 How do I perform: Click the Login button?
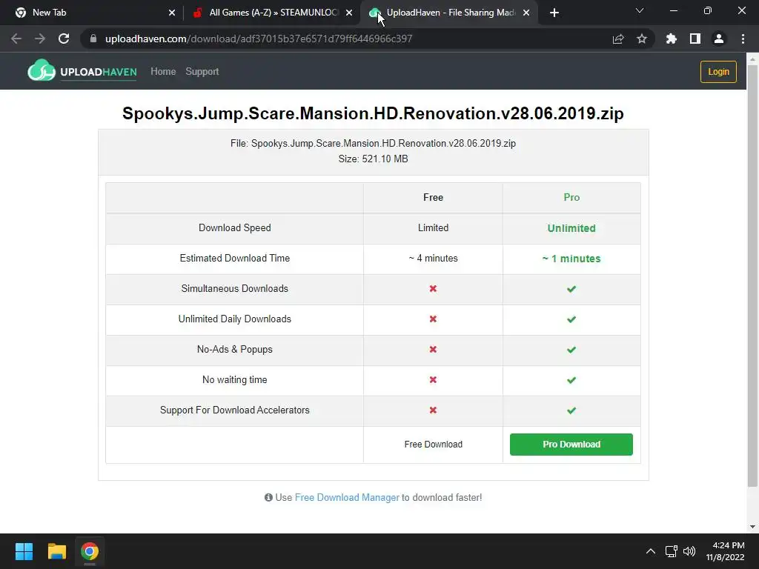tap(718, 72)
